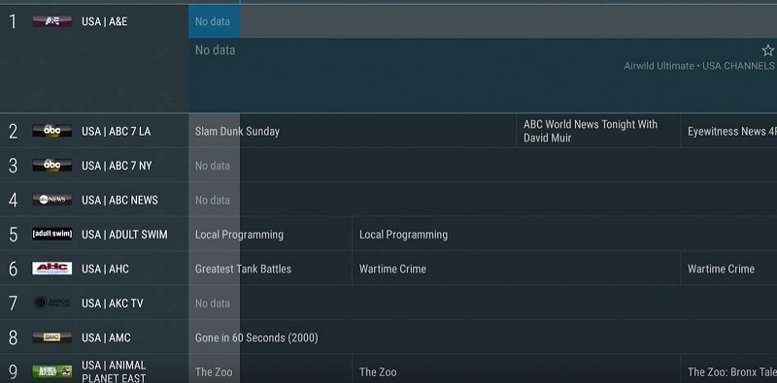Click channel number 1
Screen dimensions: 777x383
tap(13, 21)
